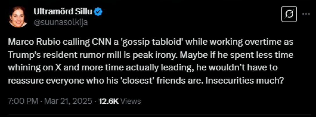Click the display name Ultramõrd Sillu
The image size is (316, 117).
tap(63, 12)
